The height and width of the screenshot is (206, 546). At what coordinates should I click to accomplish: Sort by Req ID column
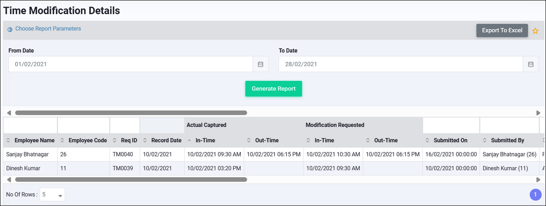pyautogui.click(x=125, y=140)
